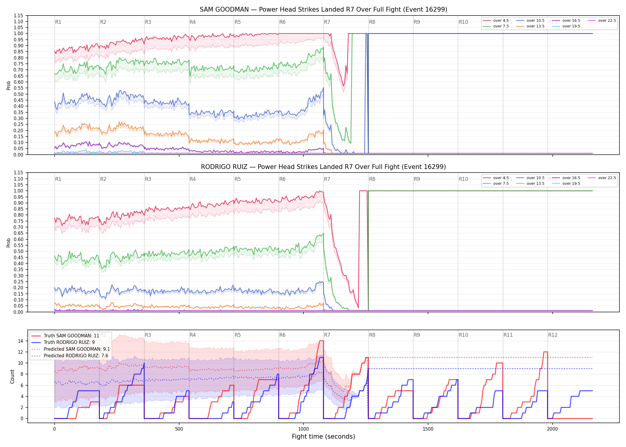Select 'Predicted RODRIGO RUIZ: 7.6' legend entry

(70, 356)
